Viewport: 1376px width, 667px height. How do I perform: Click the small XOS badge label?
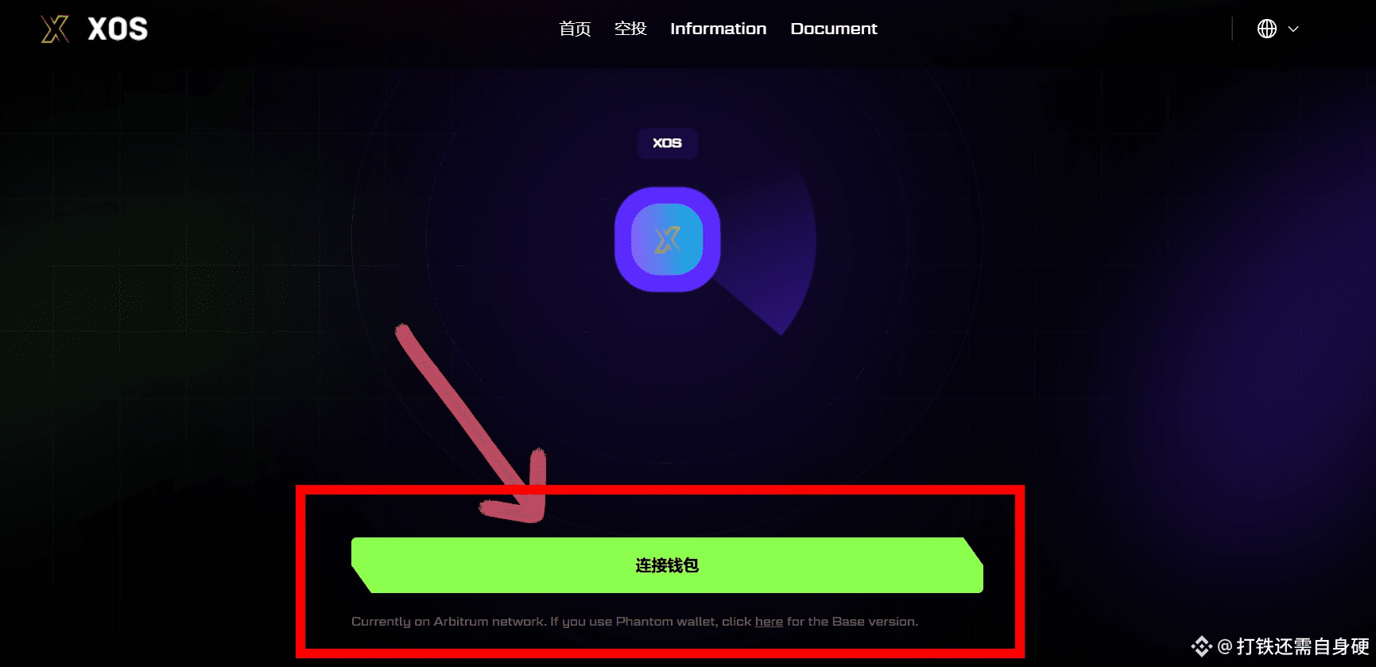click(x=667, y=143)
